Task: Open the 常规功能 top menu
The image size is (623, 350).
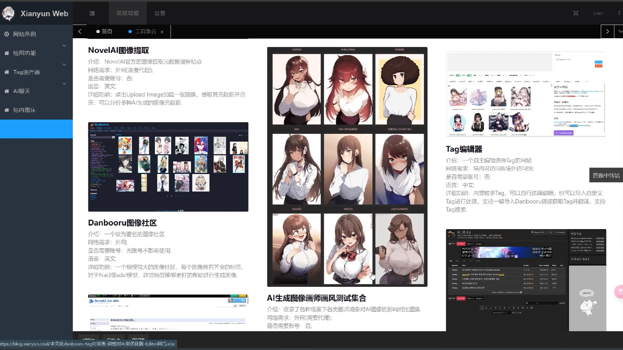Action: [x=128, y=13]
